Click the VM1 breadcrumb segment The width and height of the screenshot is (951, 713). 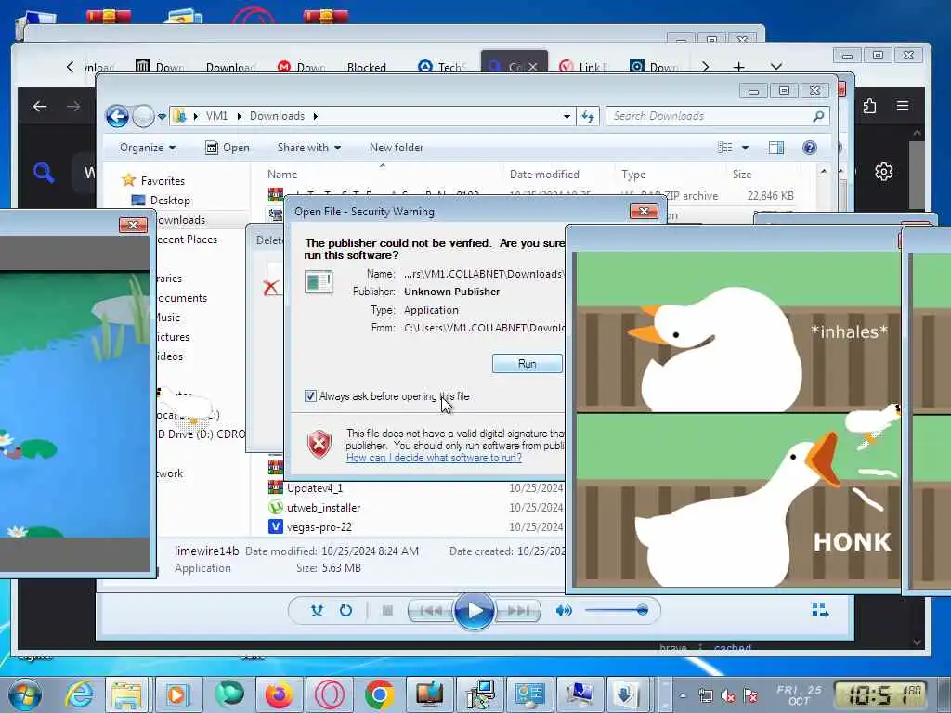click(x=216, y=116)
